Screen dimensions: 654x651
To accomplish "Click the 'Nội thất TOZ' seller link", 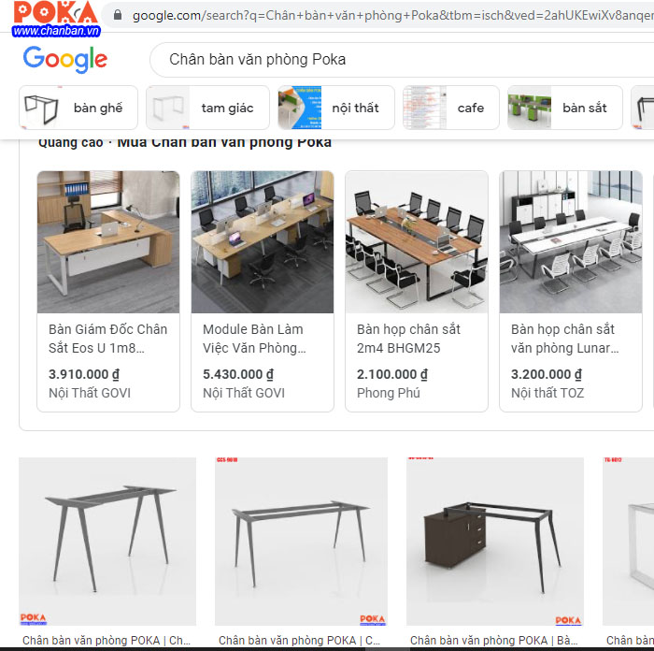I will [547, 393].
